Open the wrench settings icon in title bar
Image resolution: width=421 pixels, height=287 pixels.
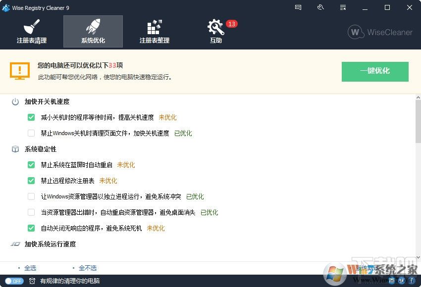click(x=320, y=7)
